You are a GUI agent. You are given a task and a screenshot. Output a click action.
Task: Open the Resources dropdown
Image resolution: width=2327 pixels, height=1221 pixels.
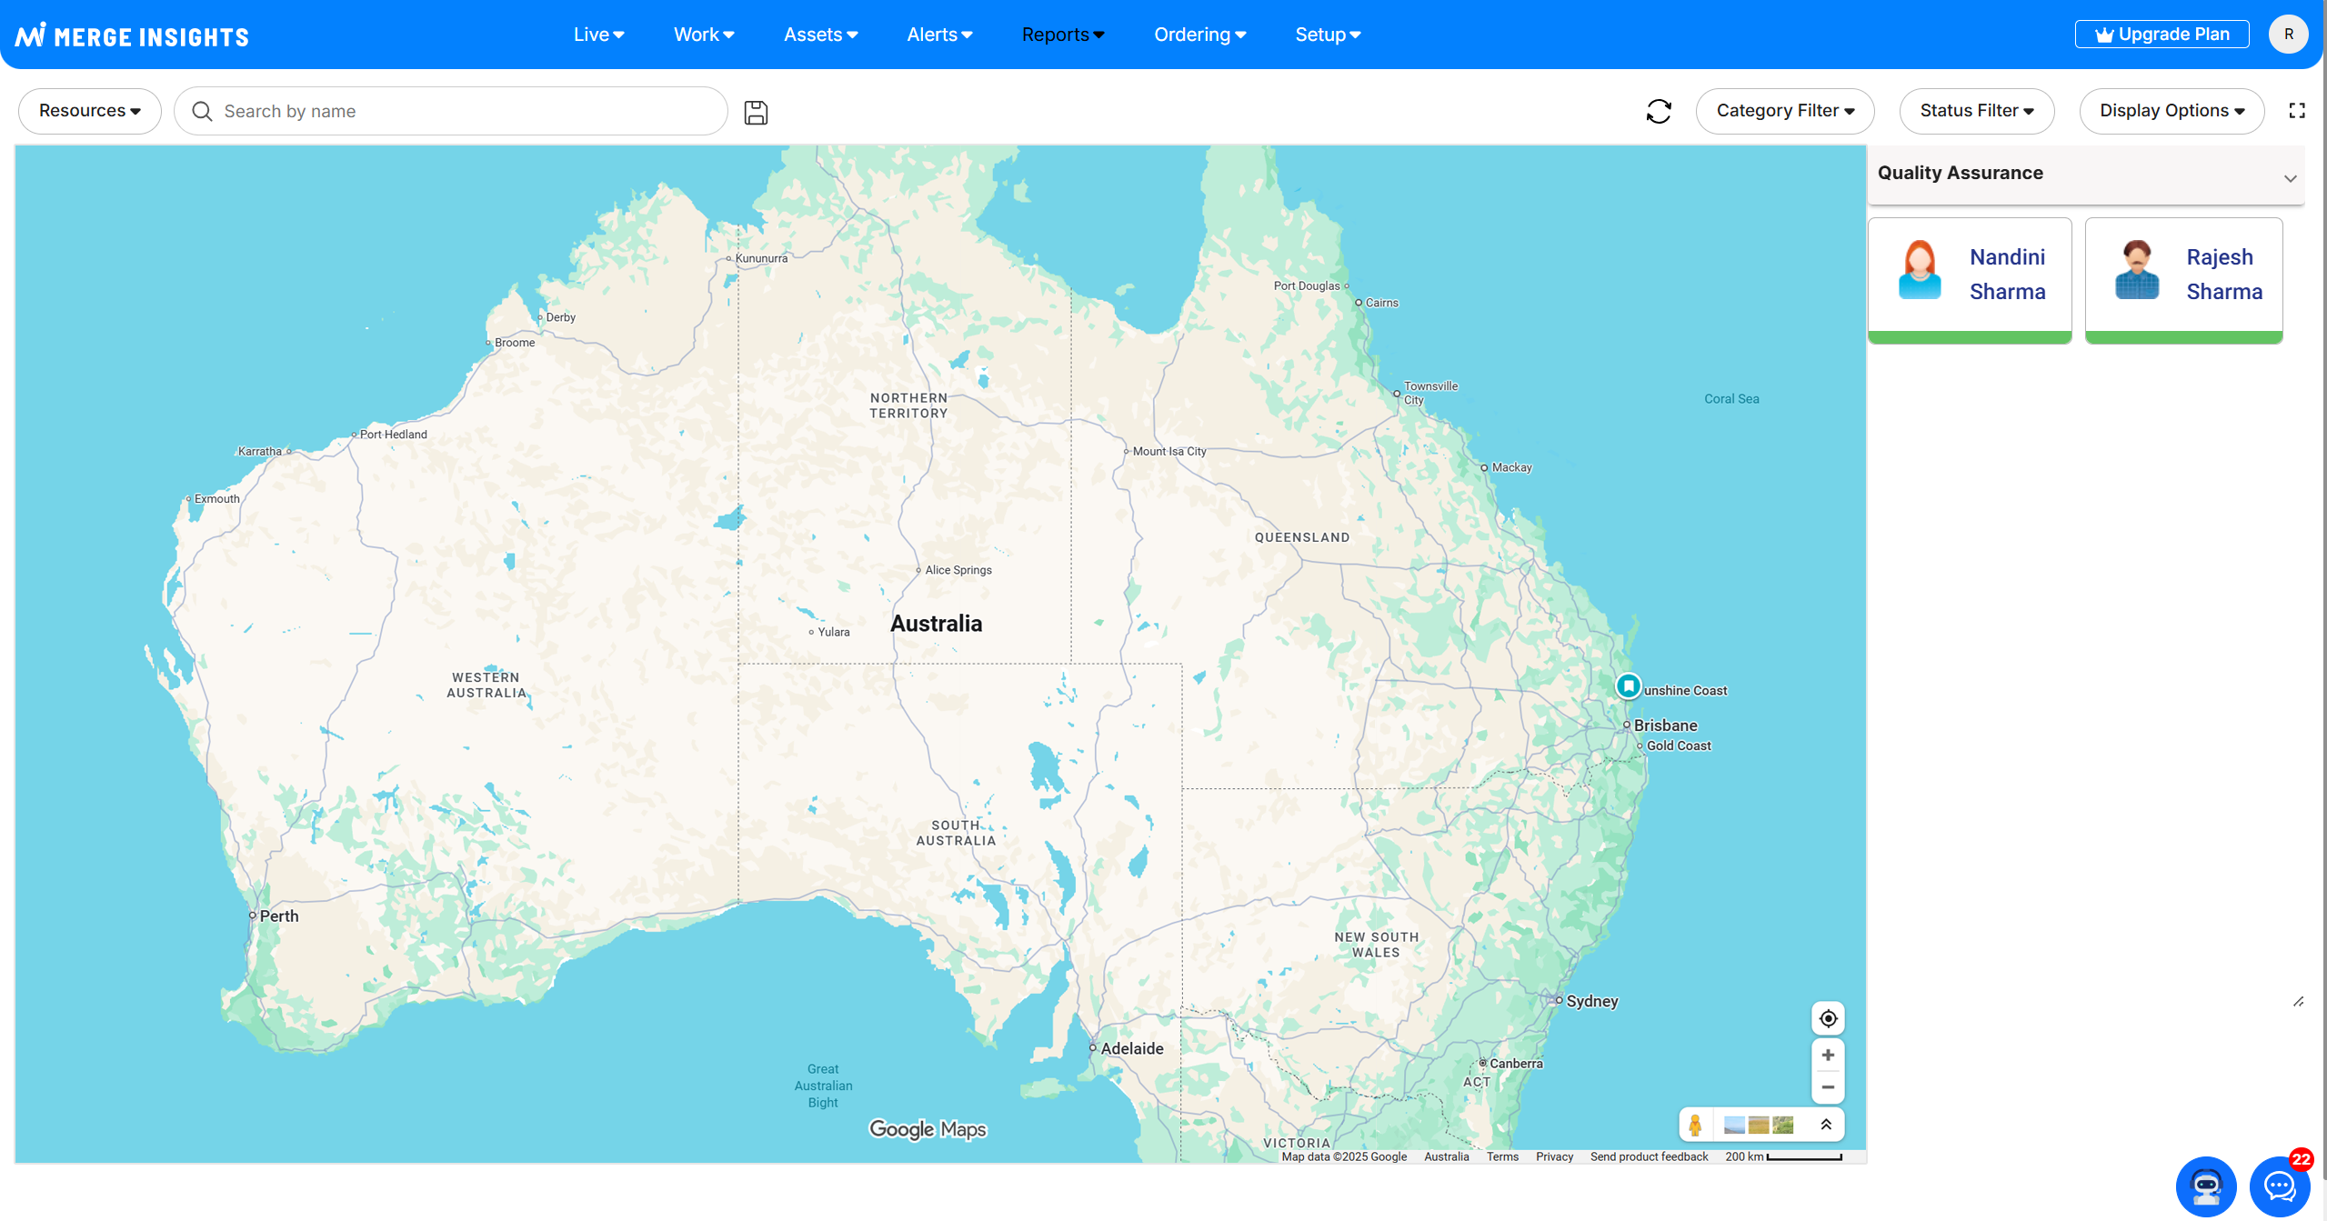point(89,111)
